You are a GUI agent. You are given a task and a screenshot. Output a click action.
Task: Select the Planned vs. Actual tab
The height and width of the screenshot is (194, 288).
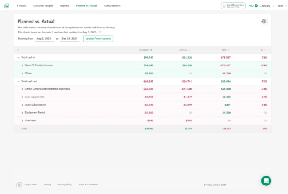tap(86, 6)
